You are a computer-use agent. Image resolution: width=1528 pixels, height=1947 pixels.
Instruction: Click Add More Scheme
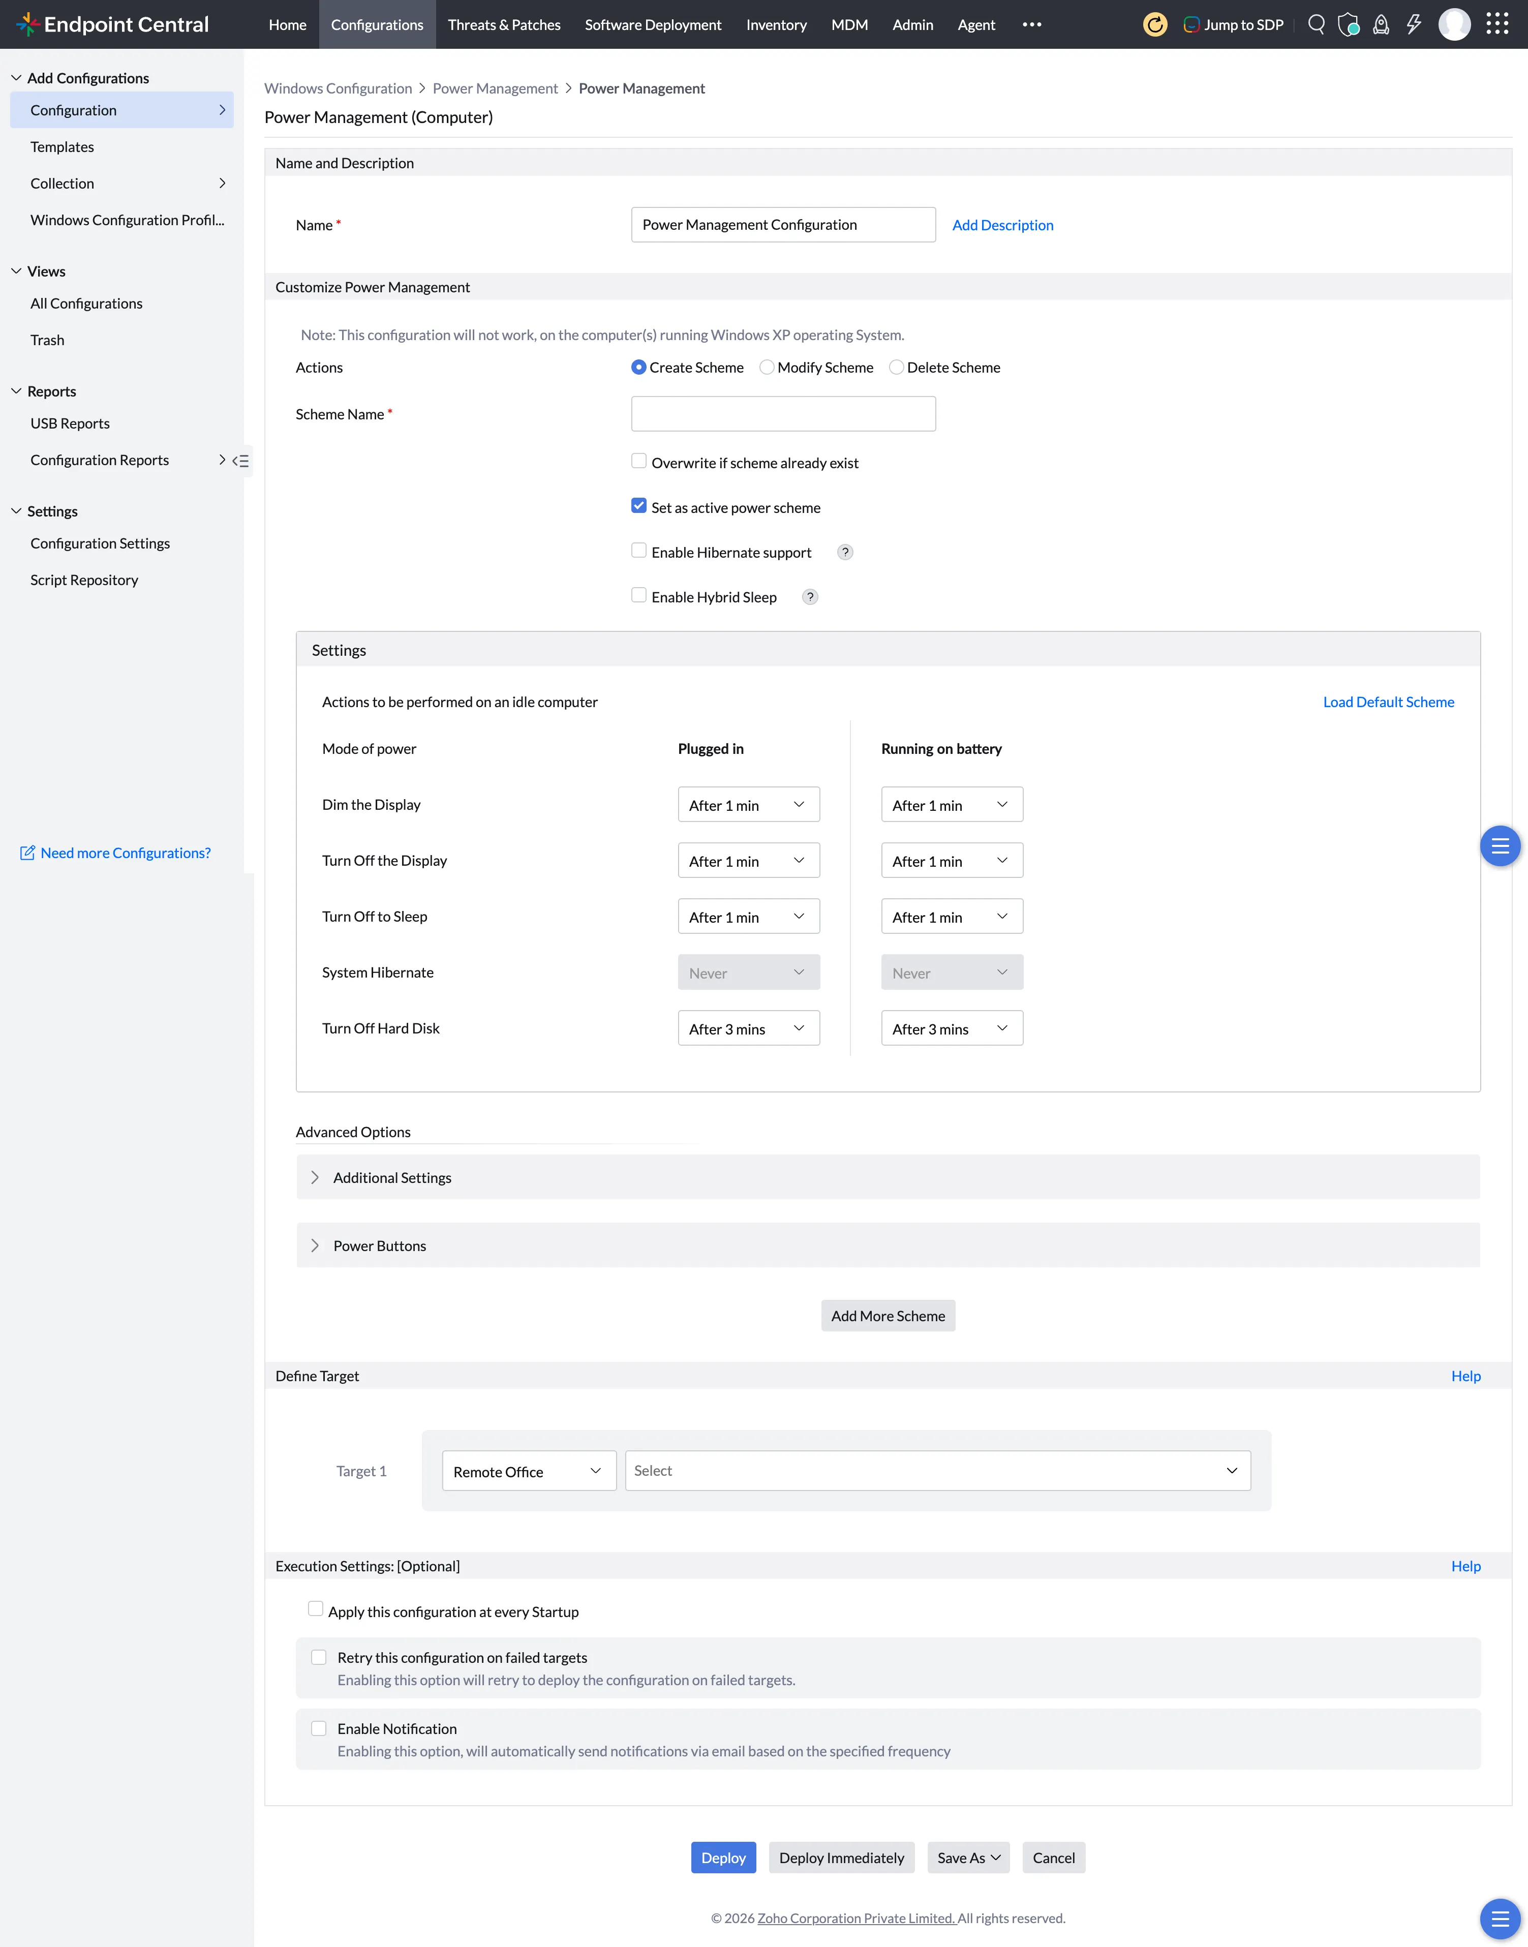888,1315
